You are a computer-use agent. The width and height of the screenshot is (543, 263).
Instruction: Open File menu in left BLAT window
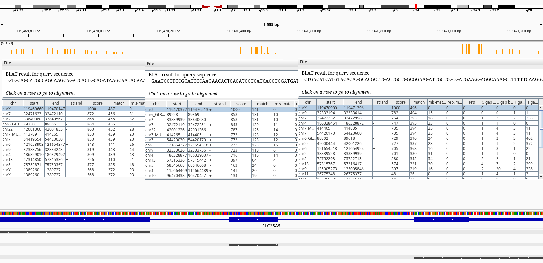point(7,63)
